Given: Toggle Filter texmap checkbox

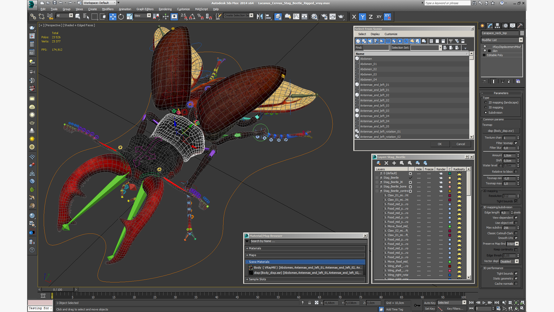Looking at the screenshot, I should pos(516,143).
